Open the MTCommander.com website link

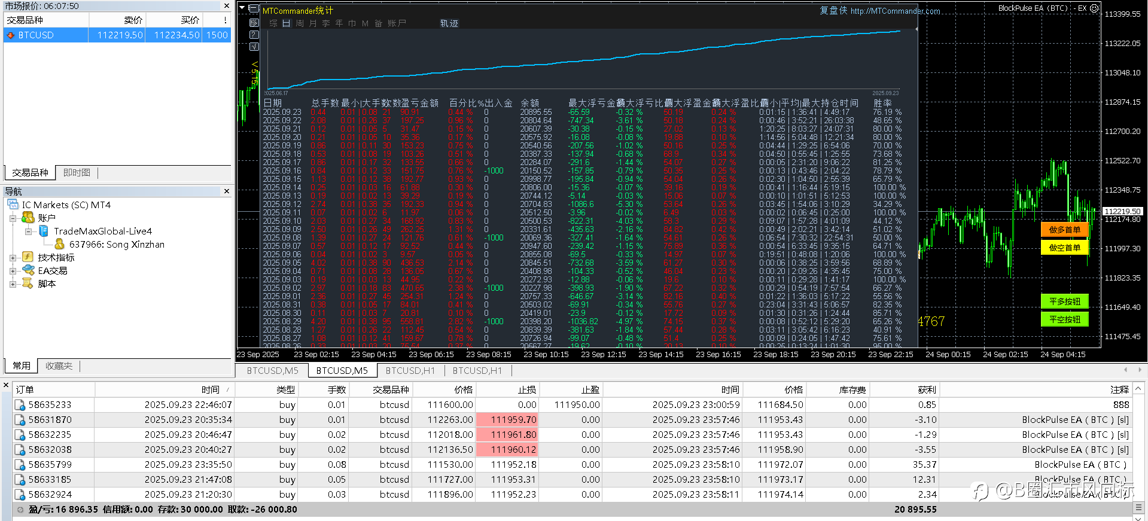click(895, 11)
